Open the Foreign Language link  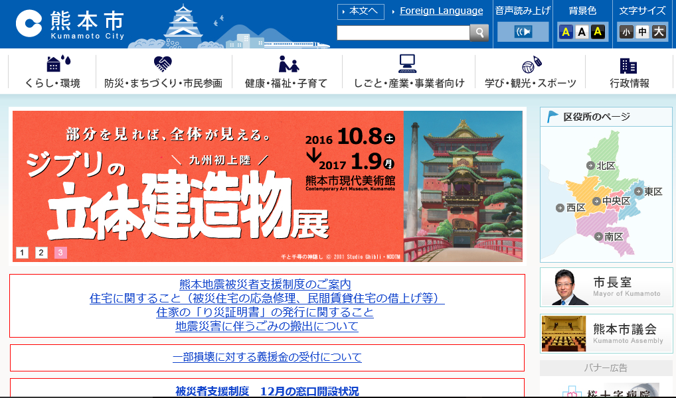coord(441,11)
